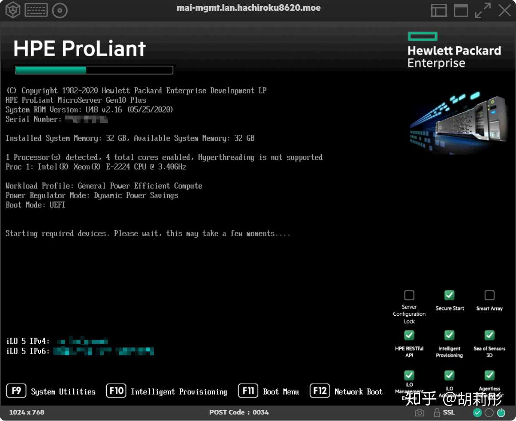Click the UID indicator circle icon
The image size is (516, 421).
(489, 412)
